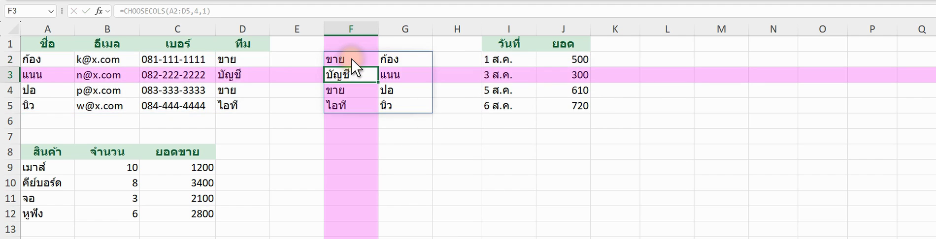Select name cell ก้อง in column A
The image size is (936, 239).
(x=47, y=60)
